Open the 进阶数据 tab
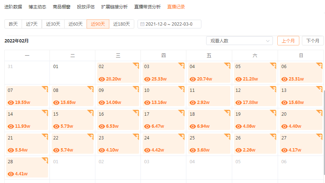 point(13,7)
